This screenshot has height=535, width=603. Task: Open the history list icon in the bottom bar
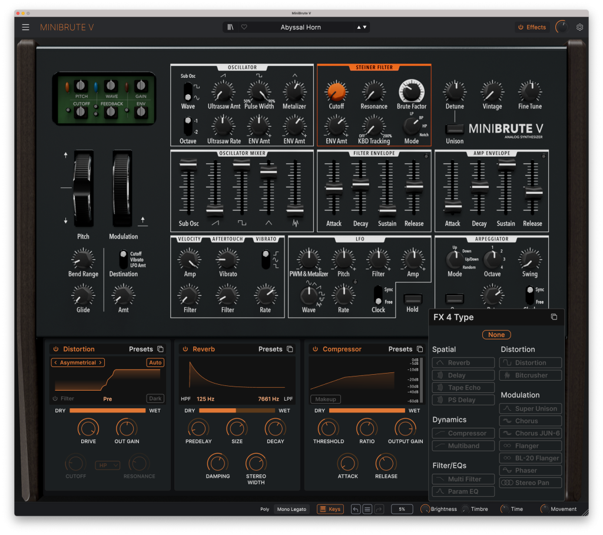[x=366, y=508]
